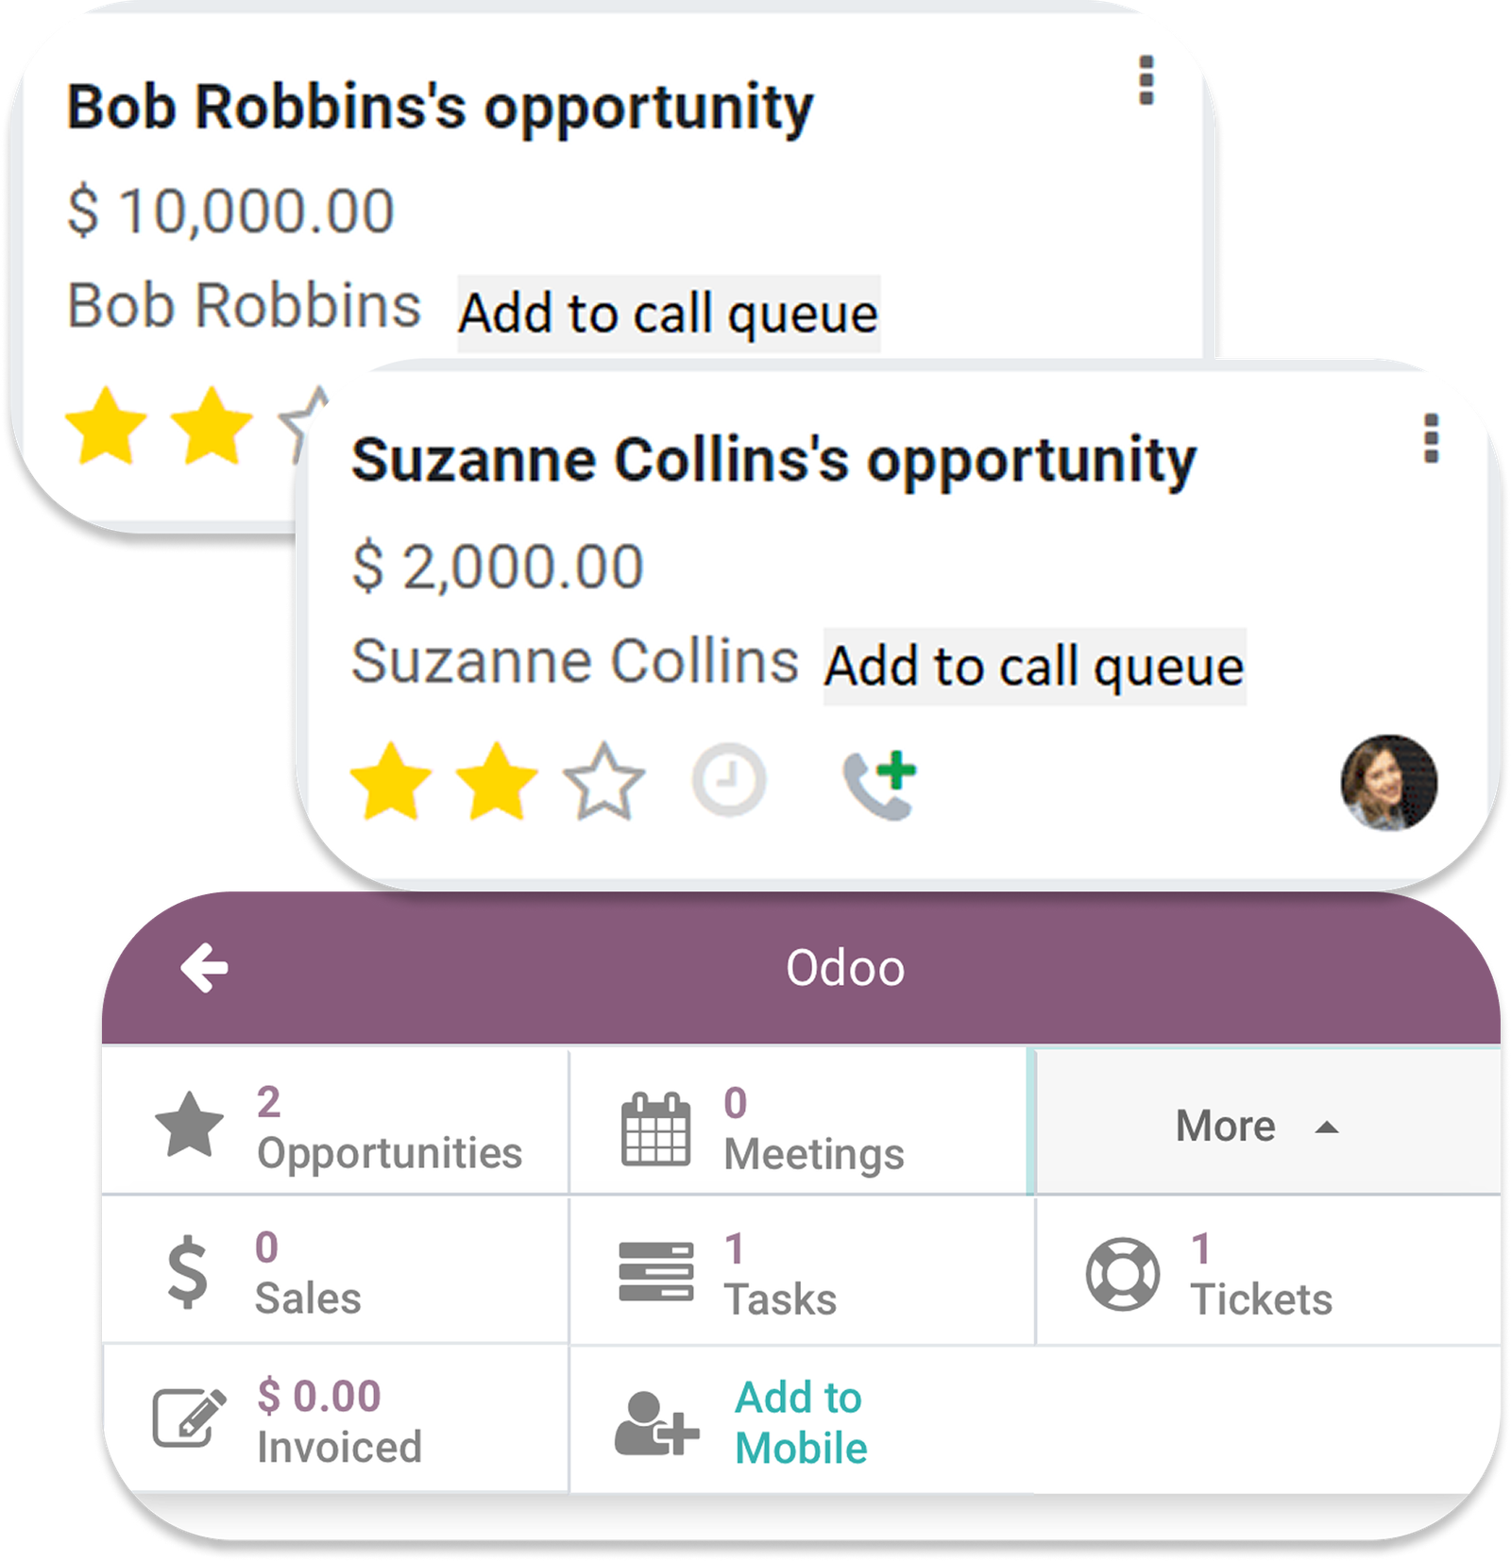The height and width of the screenshot is (1561, 1511).
Task: Click the Tickets lifebuoy icon
Action: coord(1122,1274)
